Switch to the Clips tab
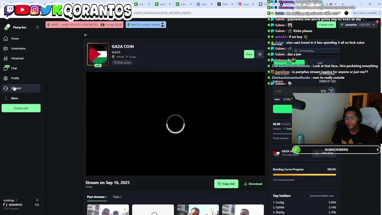This screenshot has height=215, width=382. pos(117,197)
